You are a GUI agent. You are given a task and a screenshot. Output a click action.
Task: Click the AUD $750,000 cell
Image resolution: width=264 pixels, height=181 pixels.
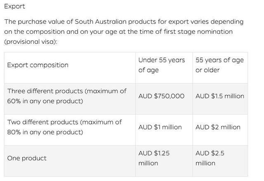coord(164,99)
